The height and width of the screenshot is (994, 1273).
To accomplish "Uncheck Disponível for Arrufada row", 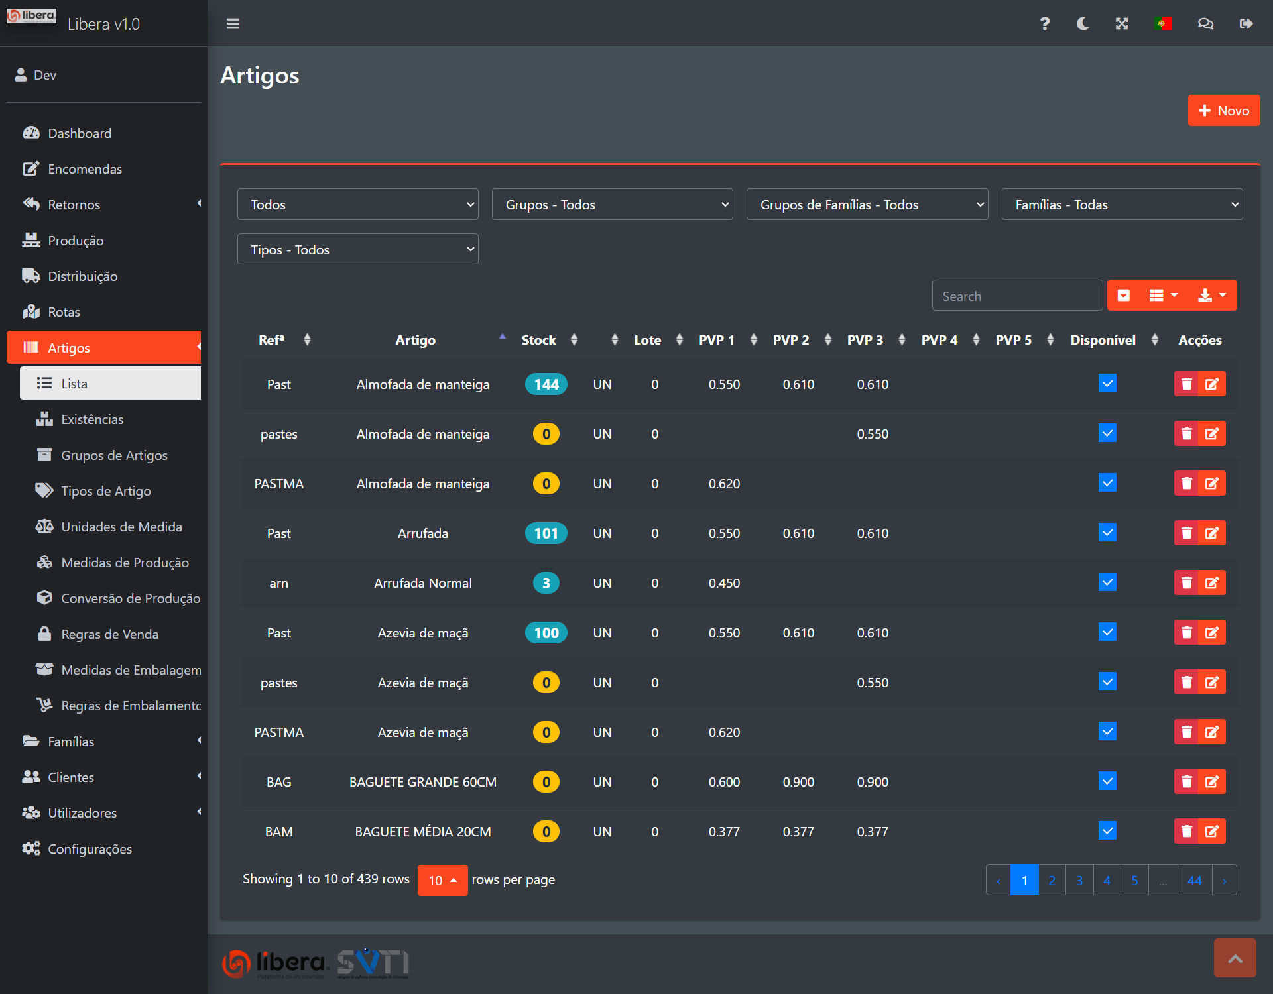I will pos(1107,533).
